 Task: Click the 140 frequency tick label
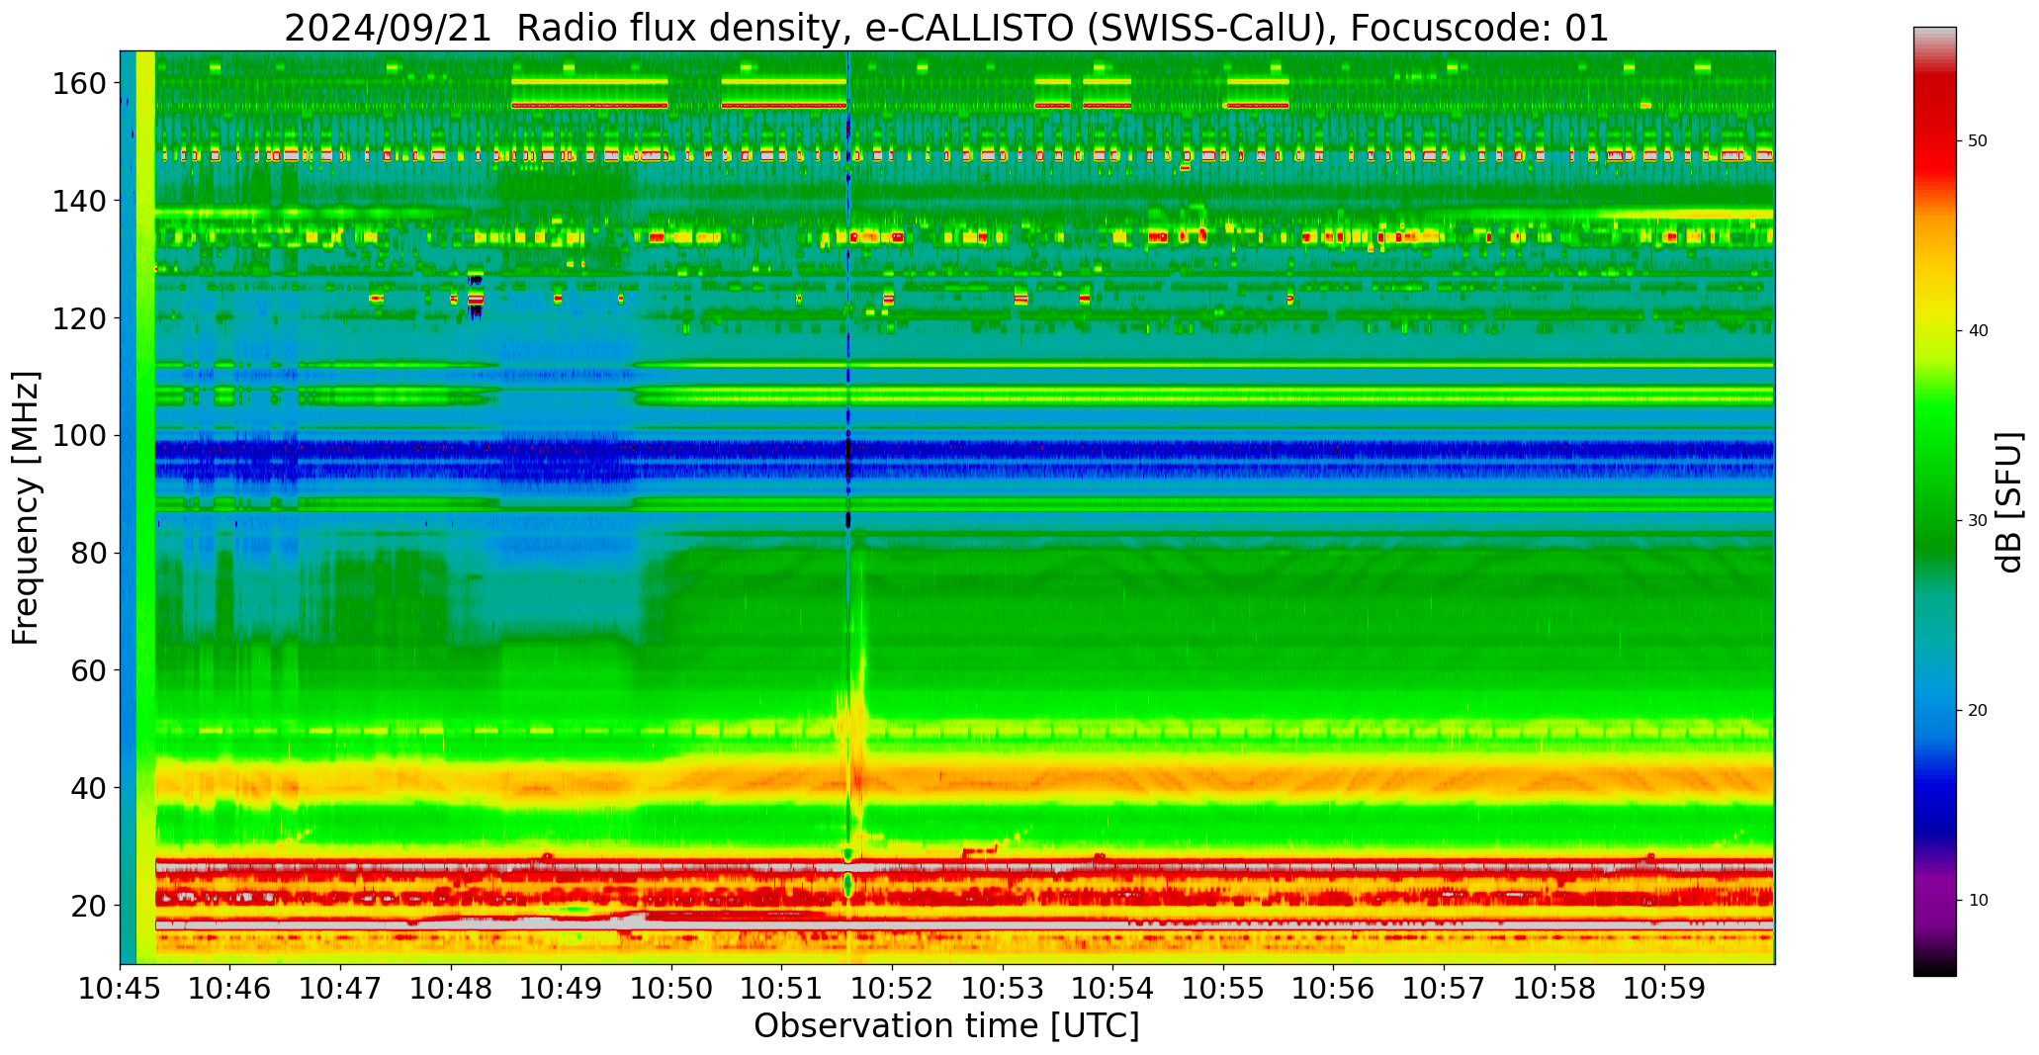point(79,201)
